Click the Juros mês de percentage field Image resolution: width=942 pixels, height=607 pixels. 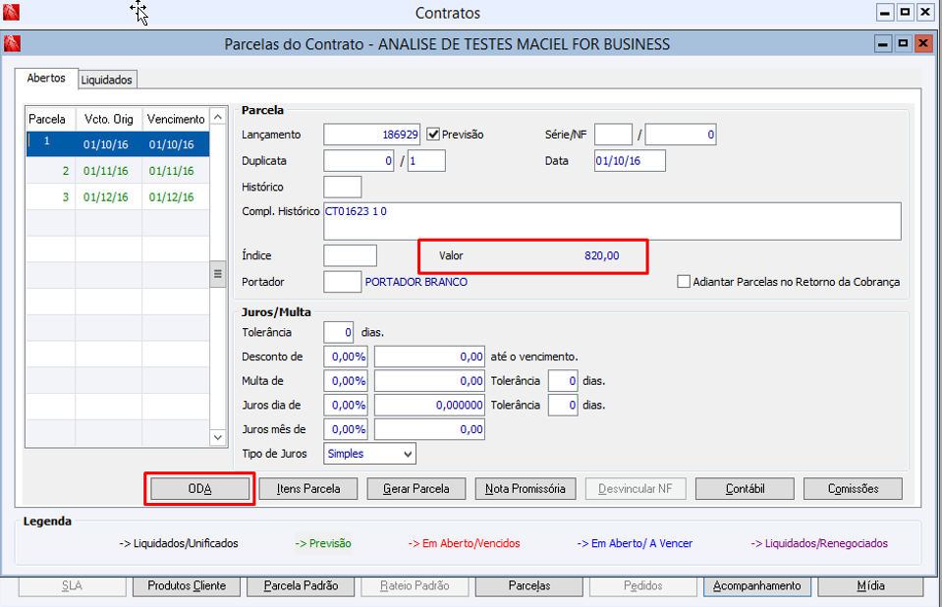pyautogui.click(x=346, y=429)
